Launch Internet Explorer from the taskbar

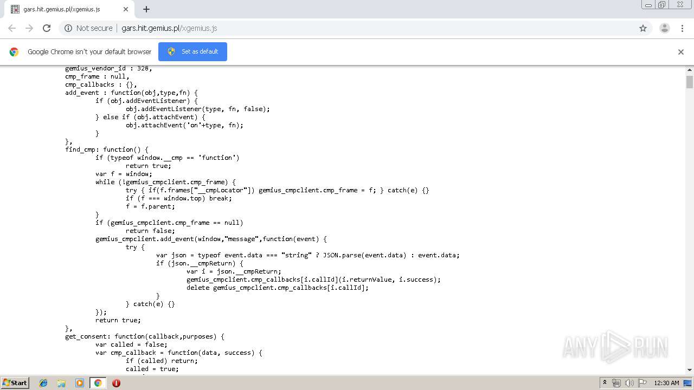43,383
